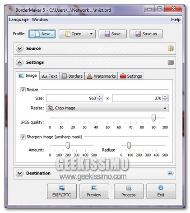Screen dimensions: 190x213
Task: Uncheck the Resize checkbox
Action: [23, 90]
